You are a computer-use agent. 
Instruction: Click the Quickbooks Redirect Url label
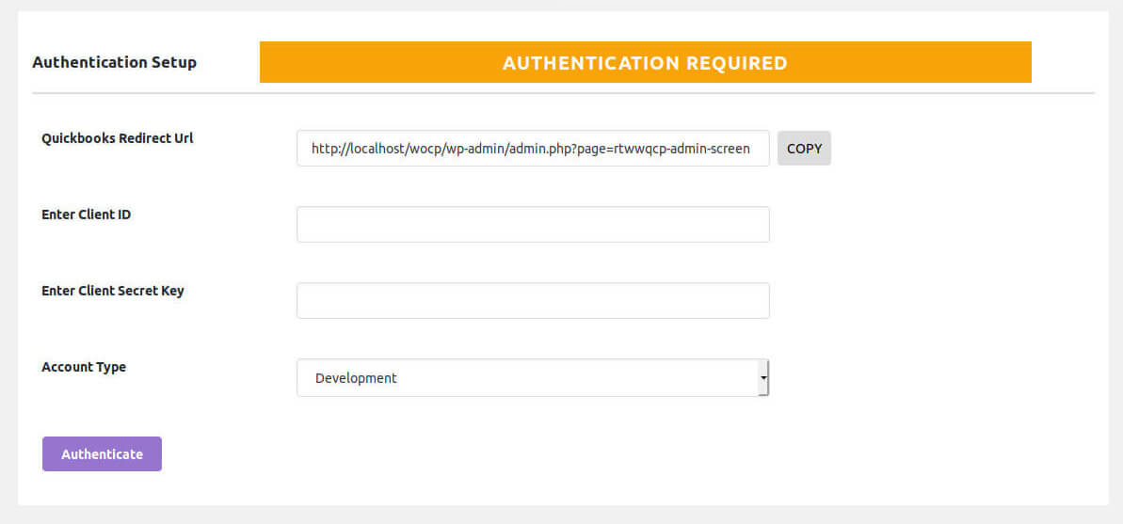point(118,138)
